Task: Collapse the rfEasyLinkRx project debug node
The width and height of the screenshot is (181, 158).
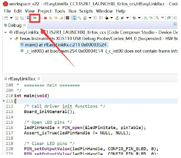Action: (x=5, y=32)
